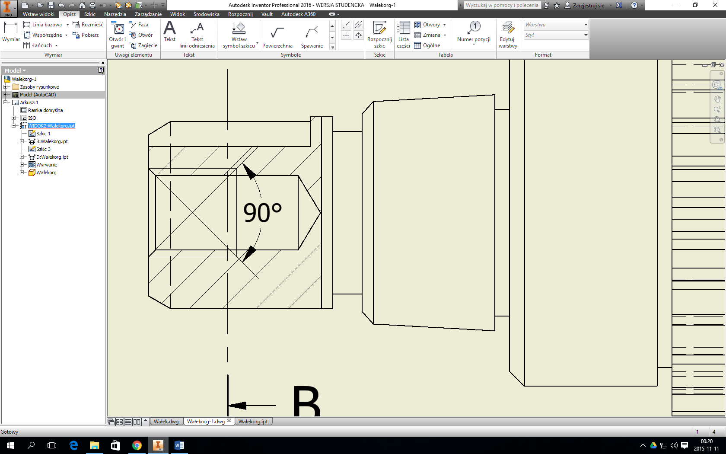Close the Model browser panel
Screen dimensions: 726x454
[103, 63]
